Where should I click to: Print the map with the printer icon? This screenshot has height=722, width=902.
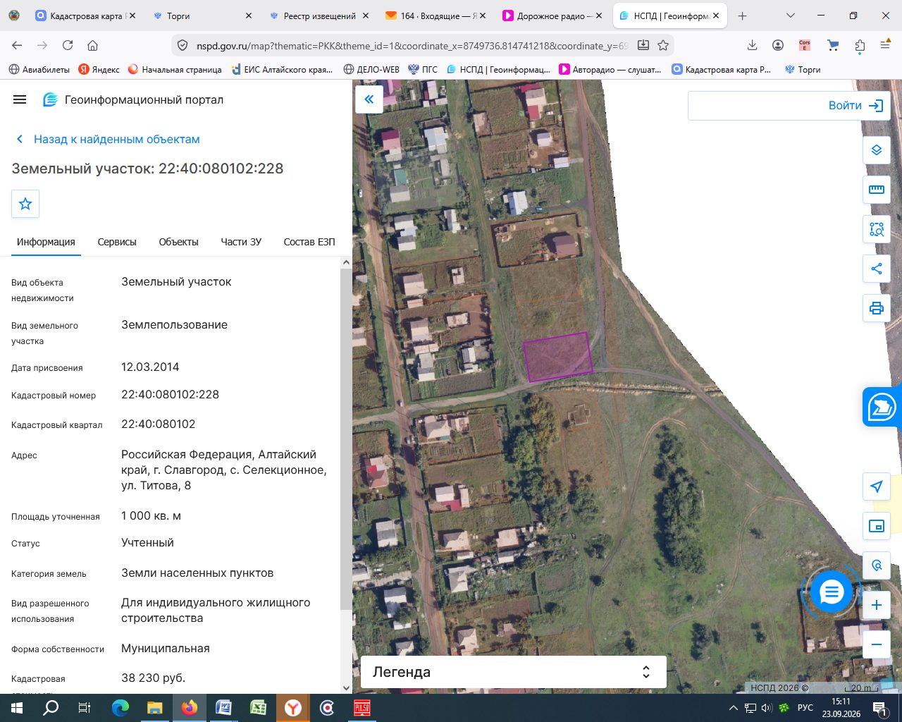click(x=877, y=308)
